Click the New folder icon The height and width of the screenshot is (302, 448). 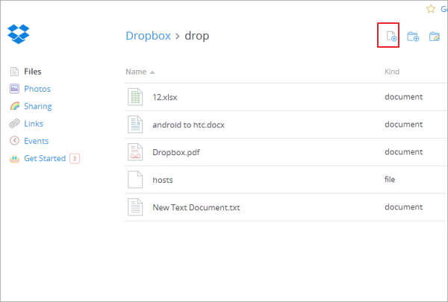tap(413, 36)
